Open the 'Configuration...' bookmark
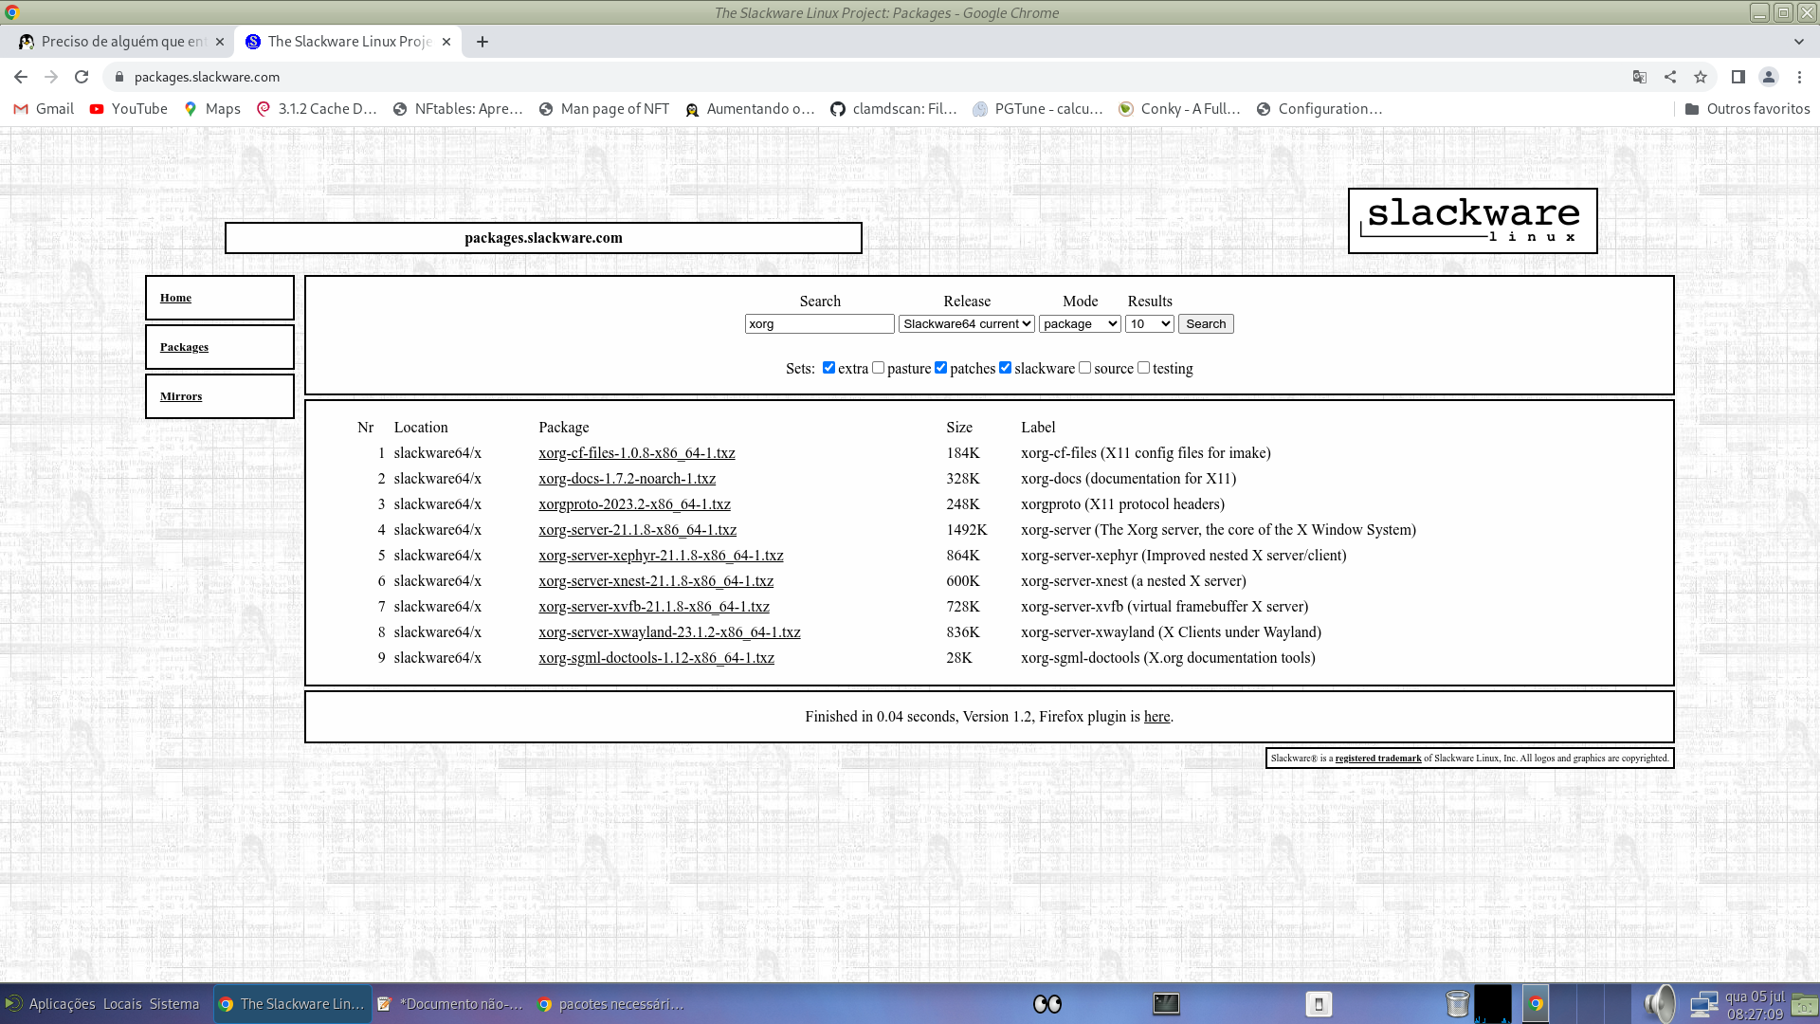This screenshot has width=1820, height=1024. [x=1319, y=109]
